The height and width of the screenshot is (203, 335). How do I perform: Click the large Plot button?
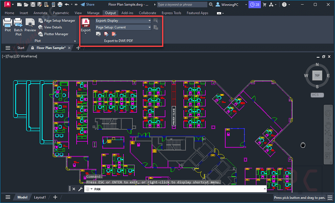tap(8, 25)
